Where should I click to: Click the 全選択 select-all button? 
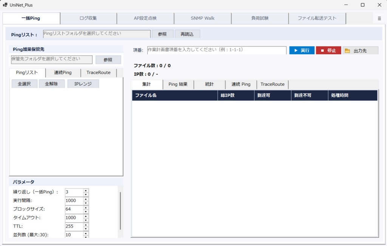(24, 84)
